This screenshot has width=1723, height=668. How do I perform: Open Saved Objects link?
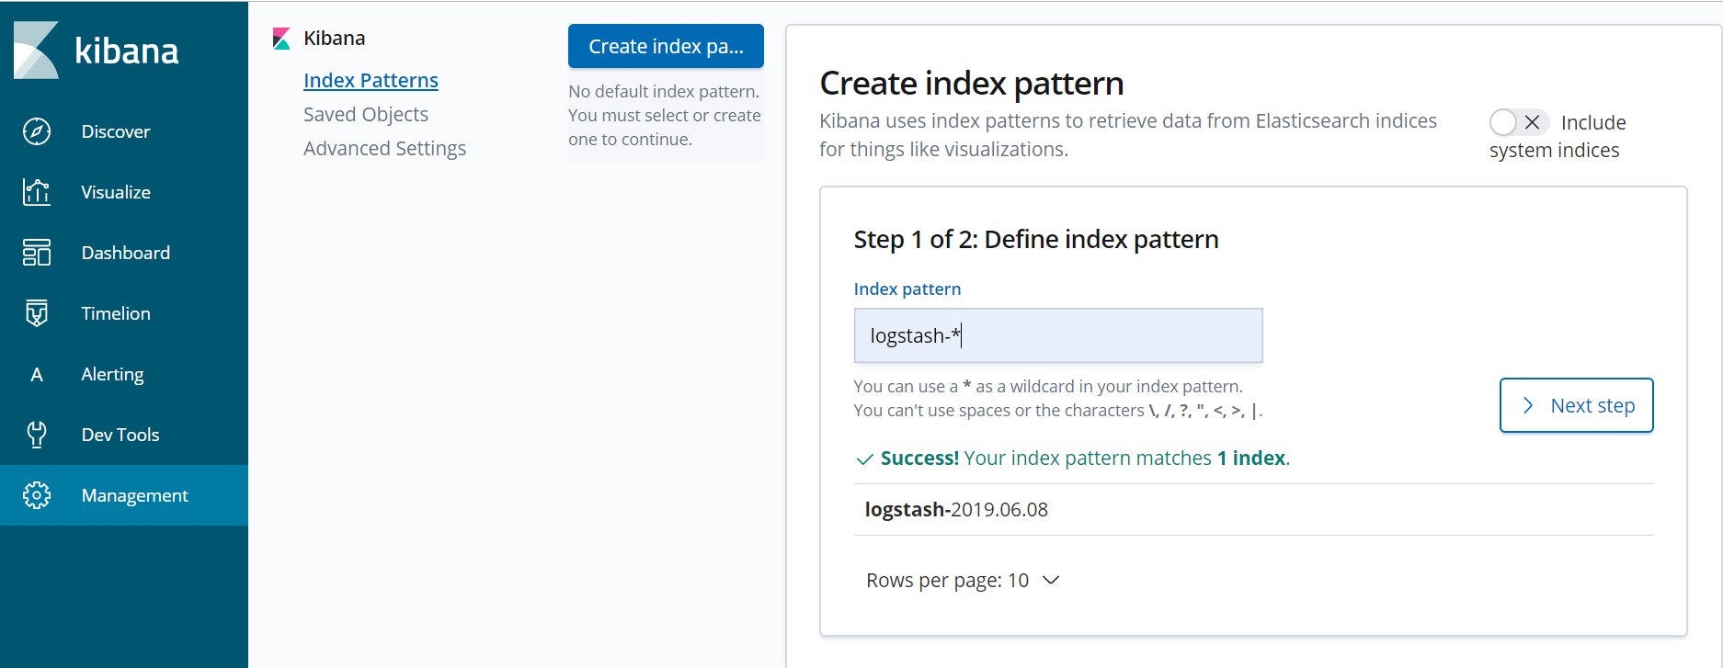click(366, 115)
